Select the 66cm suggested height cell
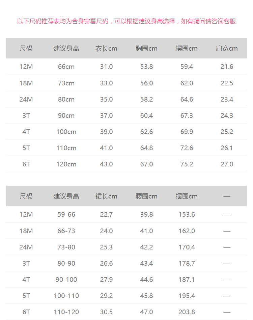Screen dimensions: 253x320 (66, 66)
